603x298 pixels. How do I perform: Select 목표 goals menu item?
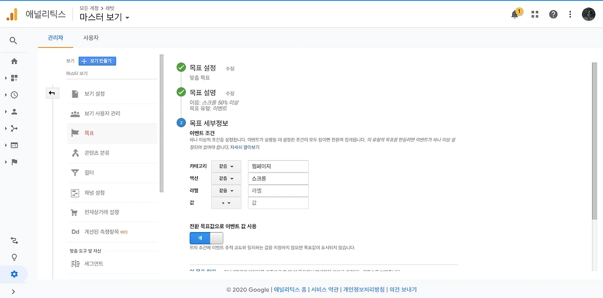coord(112,133)
